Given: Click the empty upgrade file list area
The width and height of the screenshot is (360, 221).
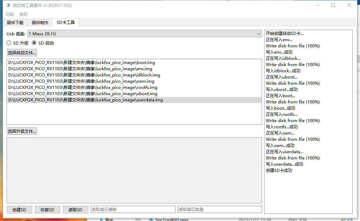Looking at the screenshot, I should 134,170.
